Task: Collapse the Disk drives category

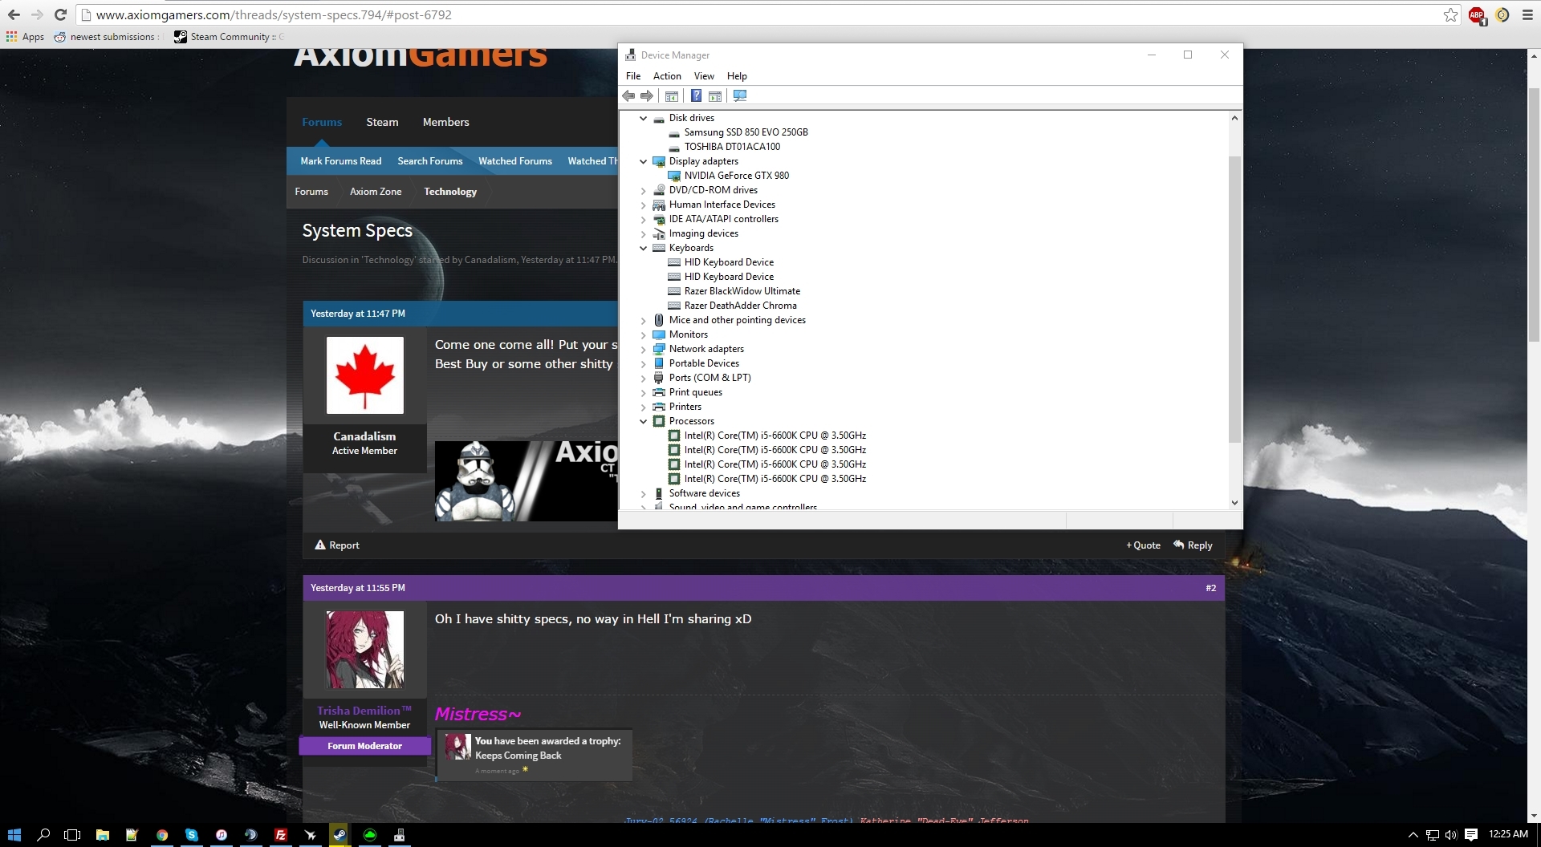Action: click(x=643, y=118)
